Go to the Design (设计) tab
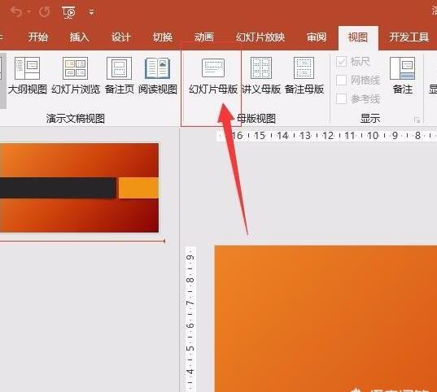Viewport: 437px width, 392px height. pyautogui.click(x=121, y=37)
